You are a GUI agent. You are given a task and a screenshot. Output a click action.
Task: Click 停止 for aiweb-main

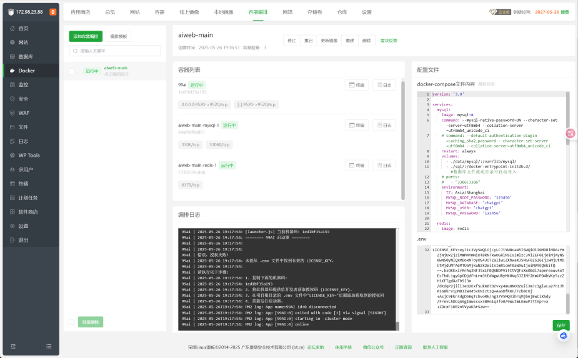click(x=292, y=41)
